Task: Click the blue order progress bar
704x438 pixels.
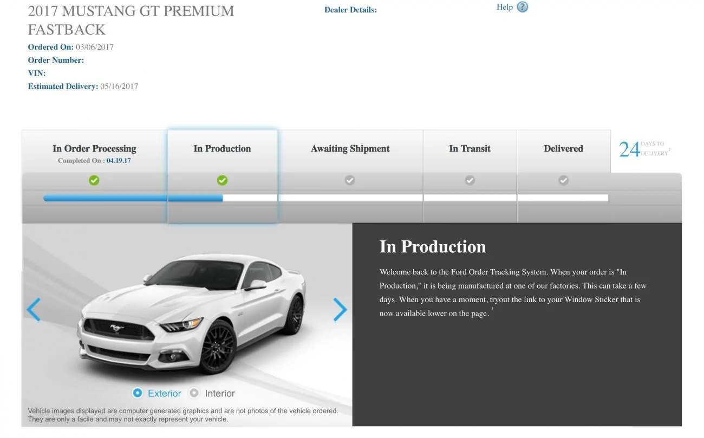Action: click(133, 198)
